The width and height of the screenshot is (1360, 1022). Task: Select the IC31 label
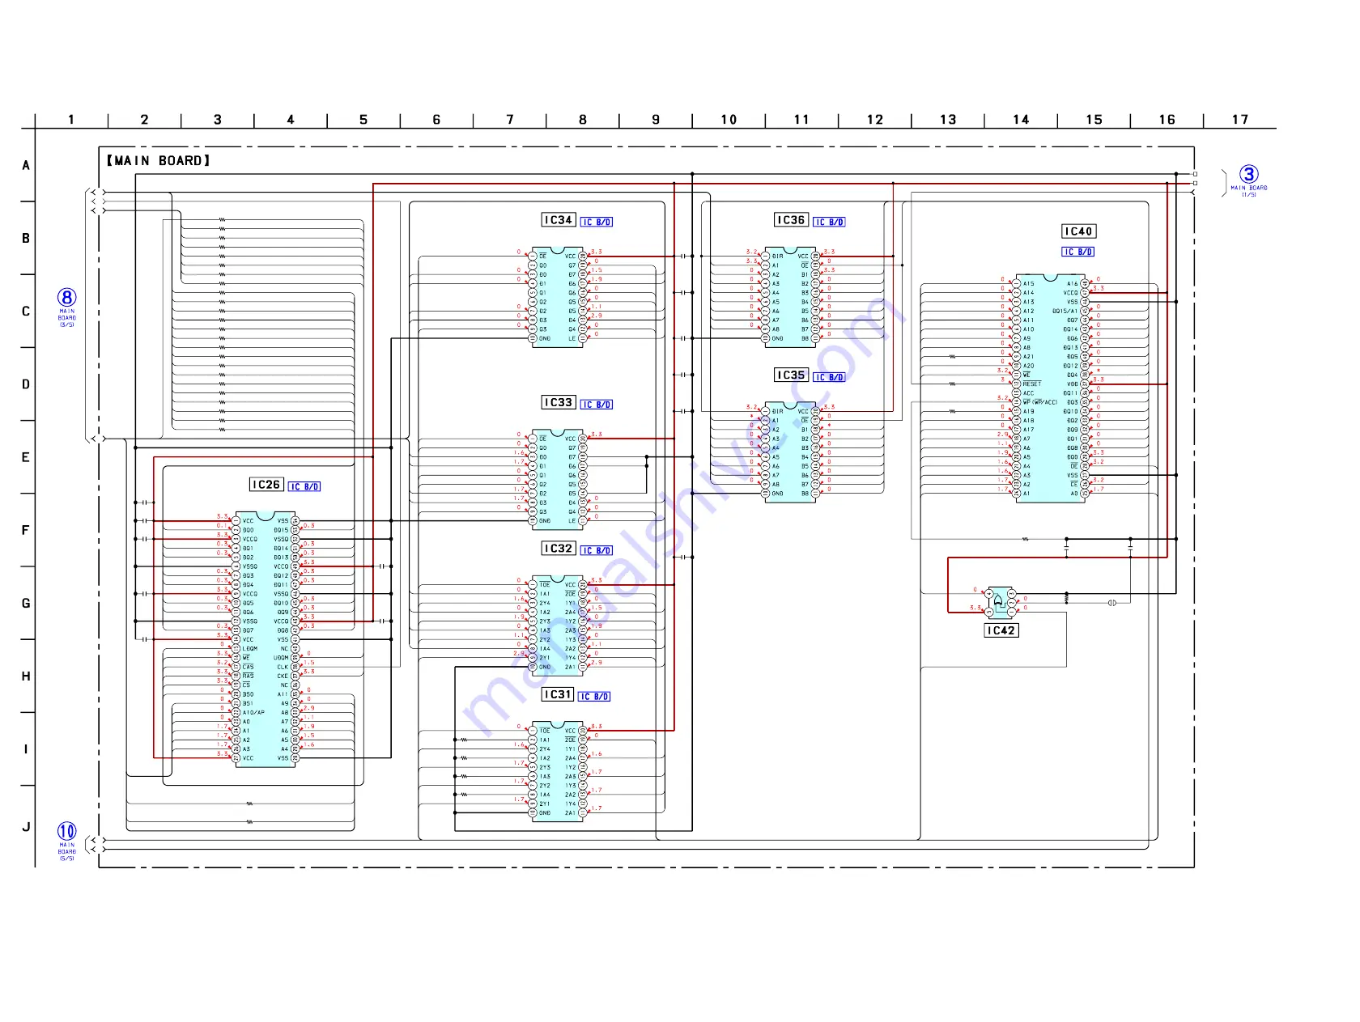[558, 694]
